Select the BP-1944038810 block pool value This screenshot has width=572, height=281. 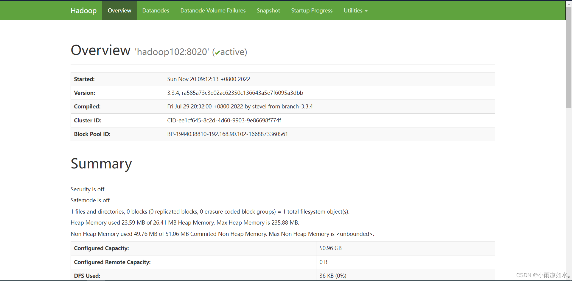point(228,134)
